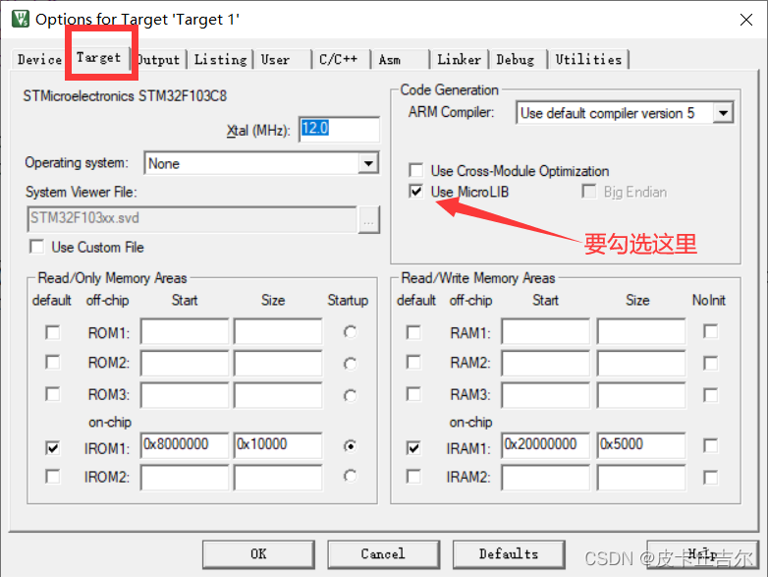Viewport: 768px width, 577px height.
Task: Toggle RAM2 NoInit checkbox
Action: click(x=711, y=364)
